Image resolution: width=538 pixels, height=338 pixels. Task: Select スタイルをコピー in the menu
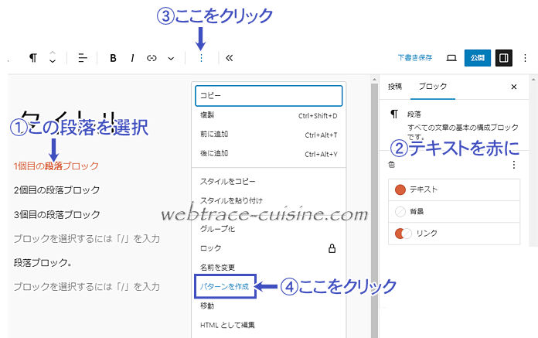[x=268, y=181]
